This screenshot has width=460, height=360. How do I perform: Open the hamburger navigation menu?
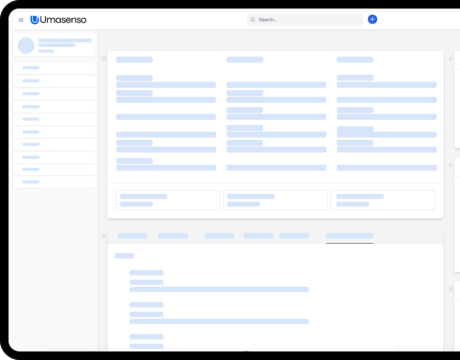21,20
